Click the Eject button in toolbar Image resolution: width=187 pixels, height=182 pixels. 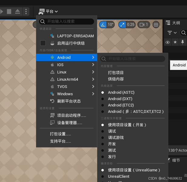coord(18,12)
